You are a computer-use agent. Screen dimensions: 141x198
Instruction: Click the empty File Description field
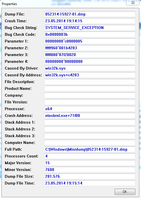coord(90,82)
